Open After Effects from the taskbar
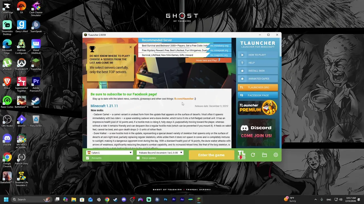 [x=182, y=199]
